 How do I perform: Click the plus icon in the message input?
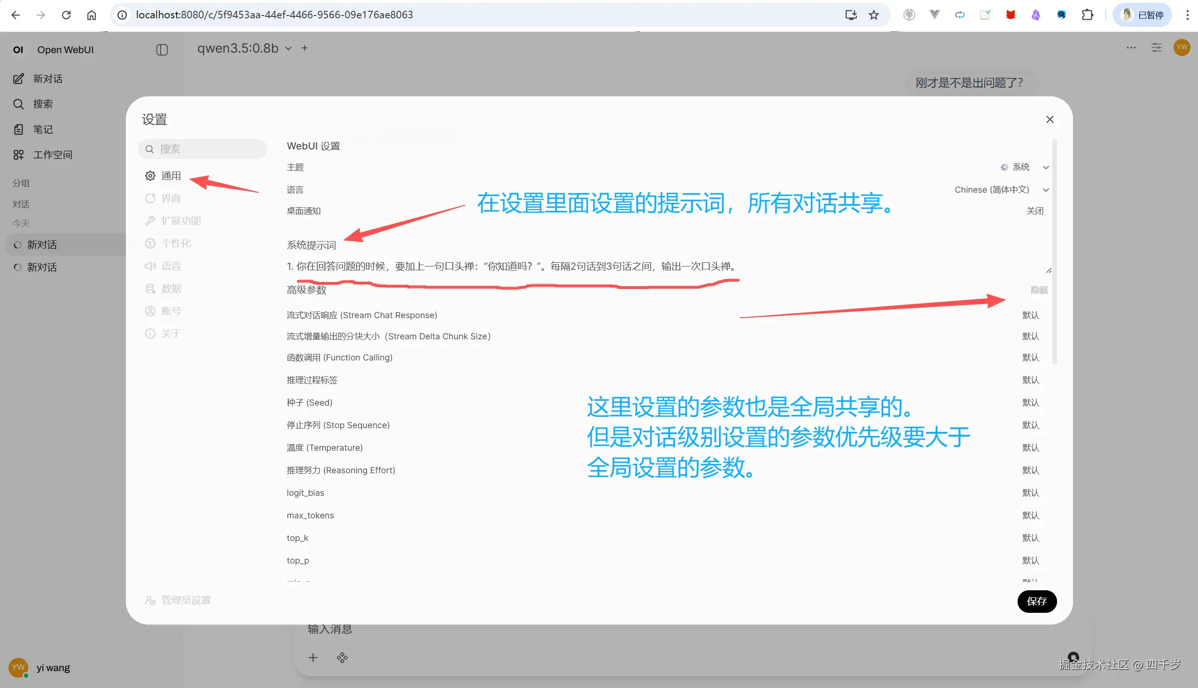(313, 657)
